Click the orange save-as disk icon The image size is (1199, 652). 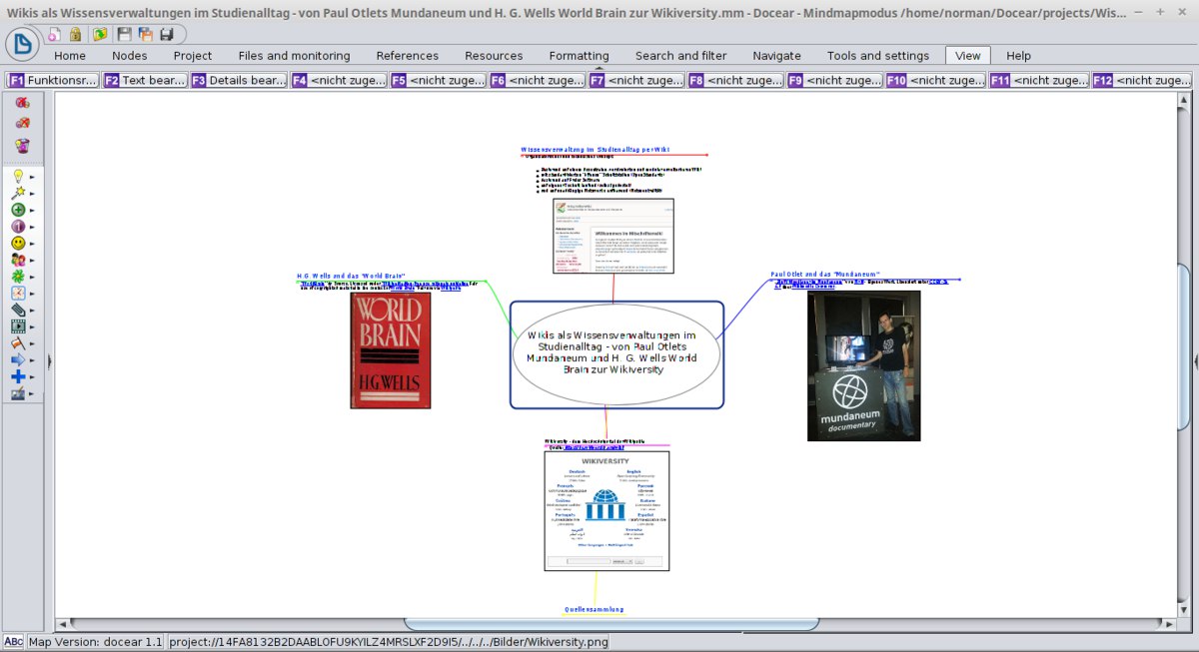[146, 34]
